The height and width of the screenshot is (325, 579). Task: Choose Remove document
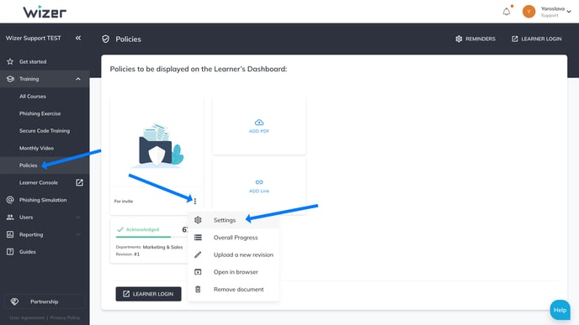(233, 289)
